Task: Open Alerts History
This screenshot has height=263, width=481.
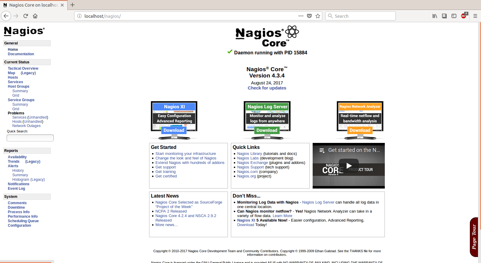Action: pyautogui.click(x=18, y=171)
